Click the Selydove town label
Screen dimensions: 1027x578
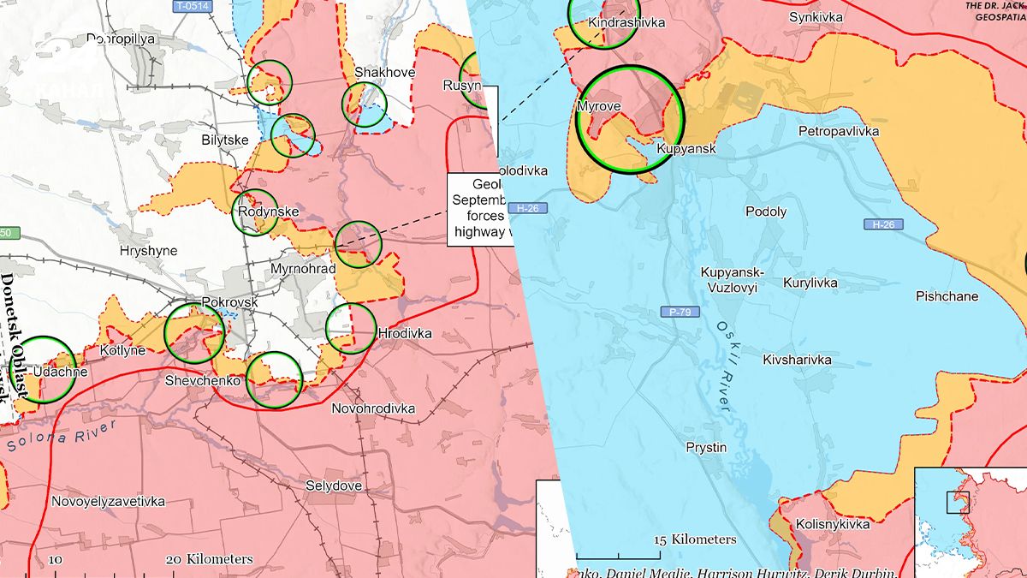coord(334,486)
